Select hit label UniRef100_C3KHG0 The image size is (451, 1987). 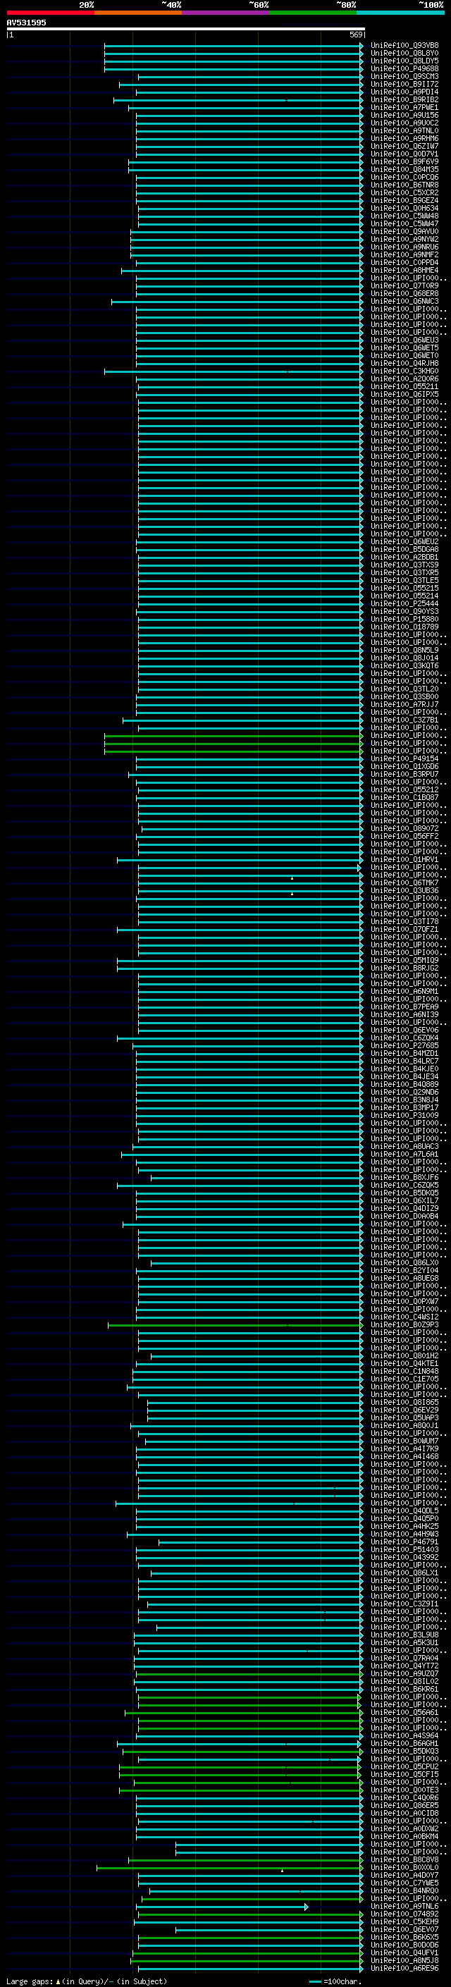pyautogui.click(x=404, y=371)
